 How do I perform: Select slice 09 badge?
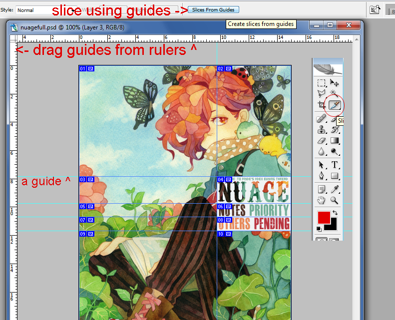point(87,234)
